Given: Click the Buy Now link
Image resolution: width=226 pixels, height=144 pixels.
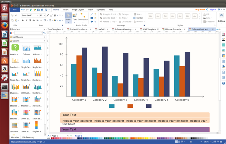Looking at the screenshot, I should tap(200, 10).
